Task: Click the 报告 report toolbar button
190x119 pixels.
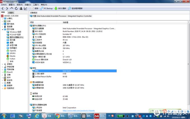Action: tap(35, 8)
